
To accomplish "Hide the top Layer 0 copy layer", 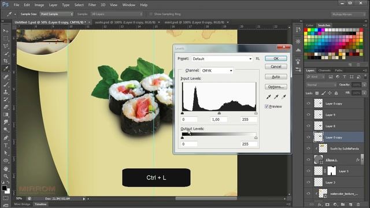I will (x=308, y=103).
